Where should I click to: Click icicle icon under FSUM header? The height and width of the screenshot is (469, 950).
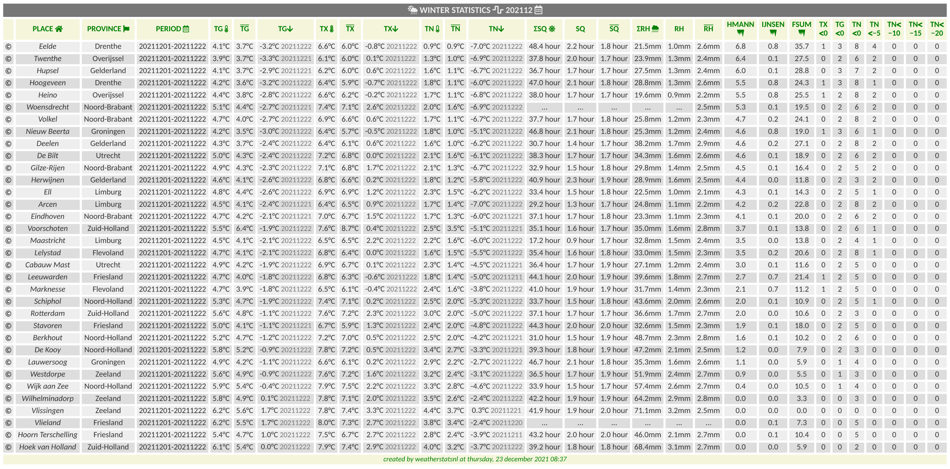(x=801, y=33)
